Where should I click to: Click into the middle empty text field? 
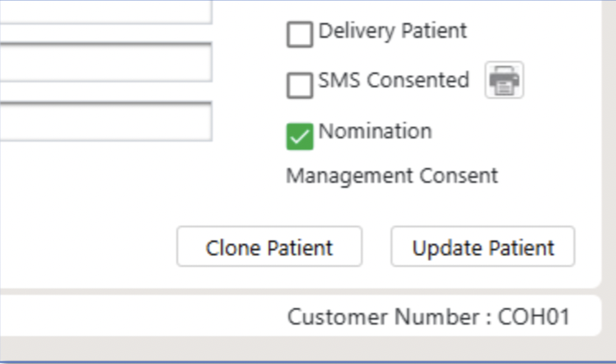click(105, 62)
